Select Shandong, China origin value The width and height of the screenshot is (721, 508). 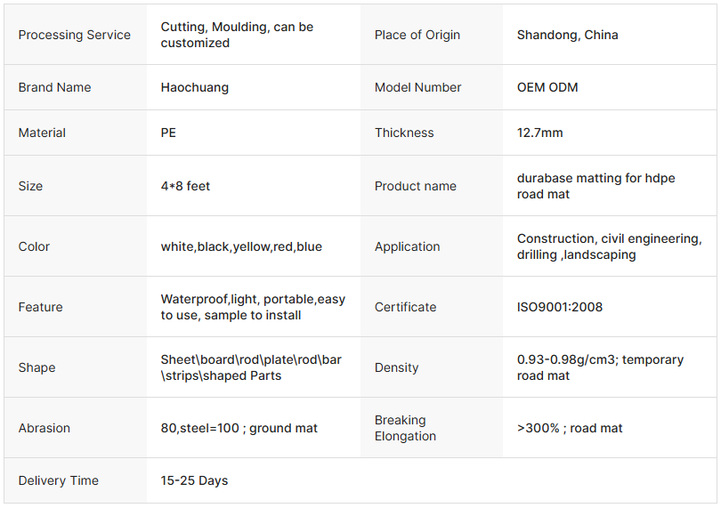(x=568, y=35)
